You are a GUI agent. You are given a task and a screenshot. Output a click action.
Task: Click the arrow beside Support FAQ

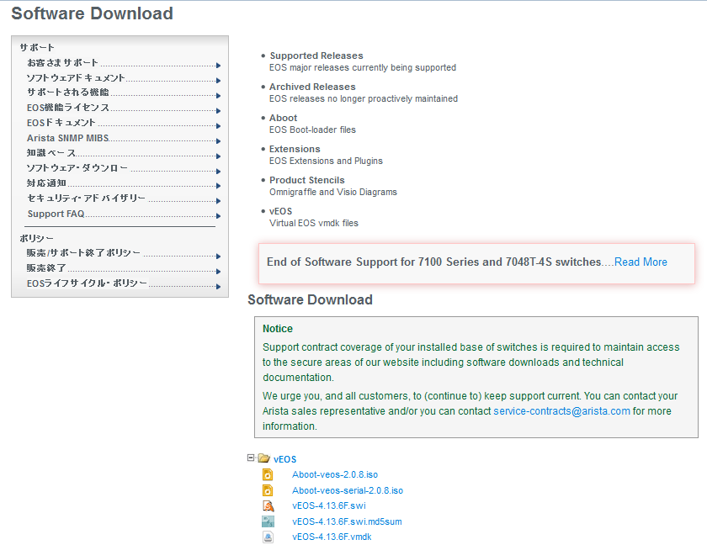[x=218, y=216]
